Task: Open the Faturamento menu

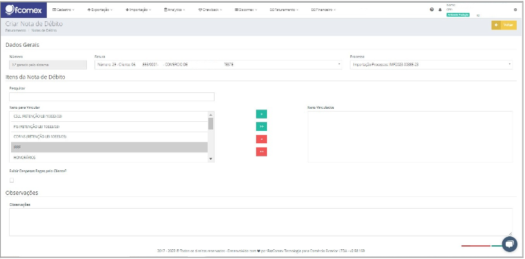Action: 284,10
